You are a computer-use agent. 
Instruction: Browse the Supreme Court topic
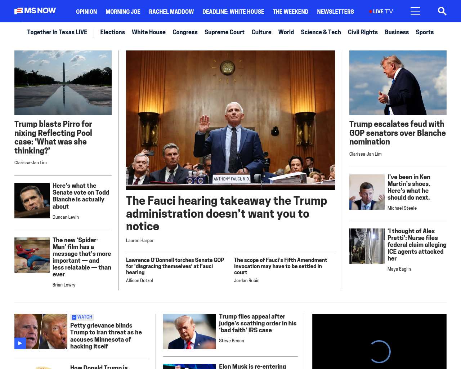pos(224,32)
